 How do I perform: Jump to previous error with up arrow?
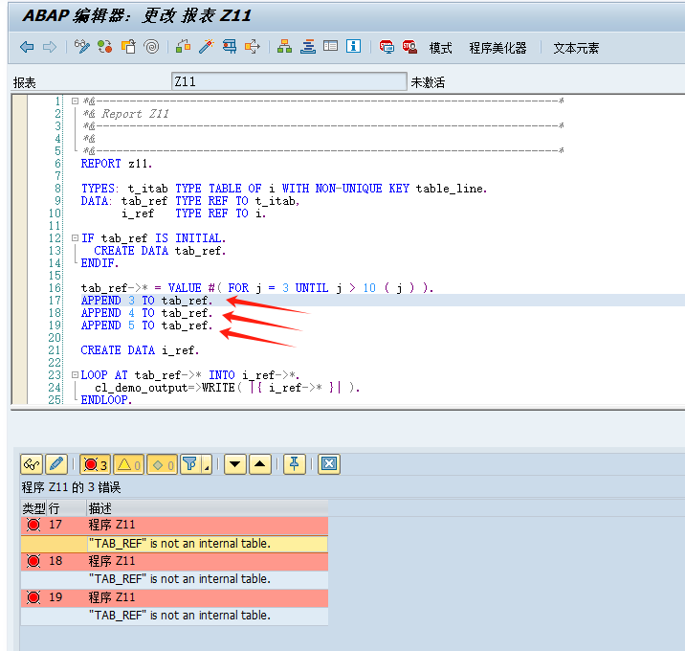click(260, 464)
